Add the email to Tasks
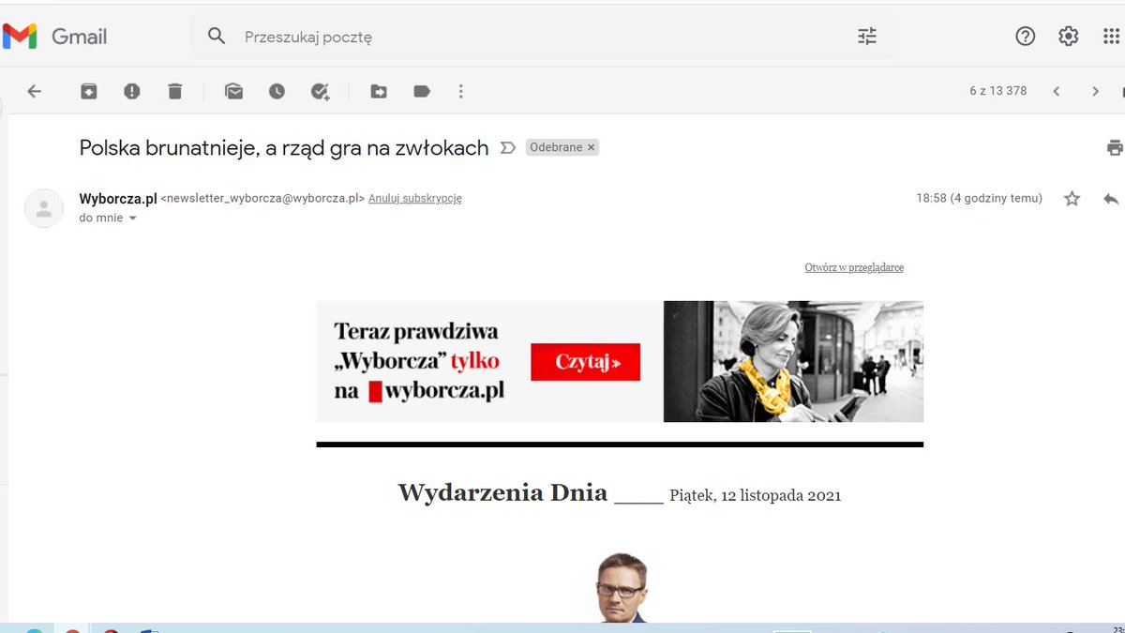1125x633 pixels. pyautogui.click(x=320, y=91)
